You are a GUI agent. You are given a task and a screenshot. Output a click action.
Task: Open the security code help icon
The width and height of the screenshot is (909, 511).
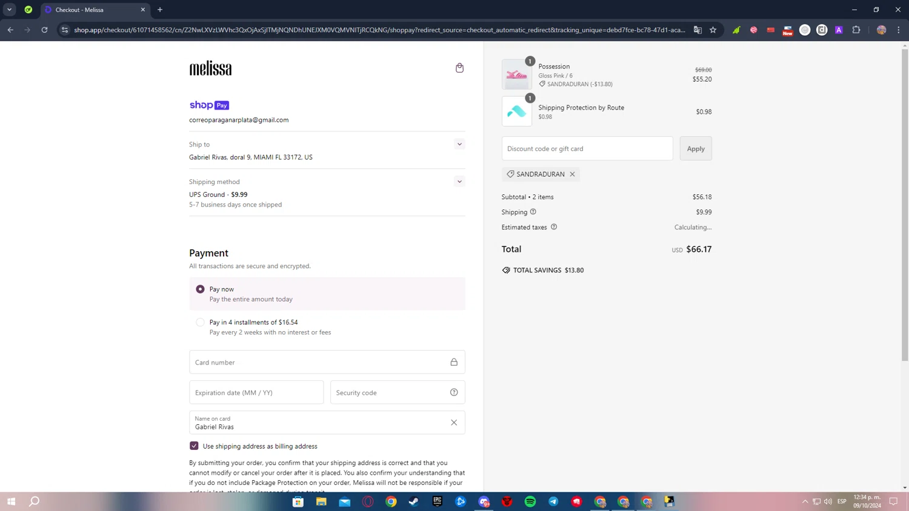(454, 392)
